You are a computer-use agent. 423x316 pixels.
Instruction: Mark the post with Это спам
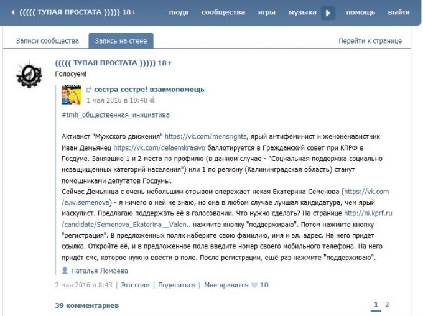point(135,285)
